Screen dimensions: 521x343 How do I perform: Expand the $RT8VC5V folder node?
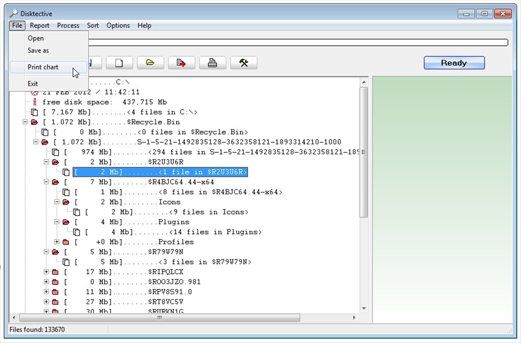(46, 301)
